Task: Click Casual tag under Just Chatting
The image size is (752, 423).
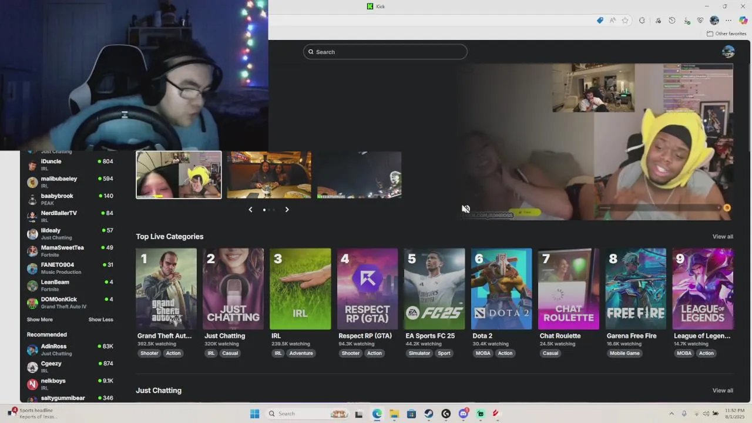Action: pyautogui.click(x=230, y=353)
